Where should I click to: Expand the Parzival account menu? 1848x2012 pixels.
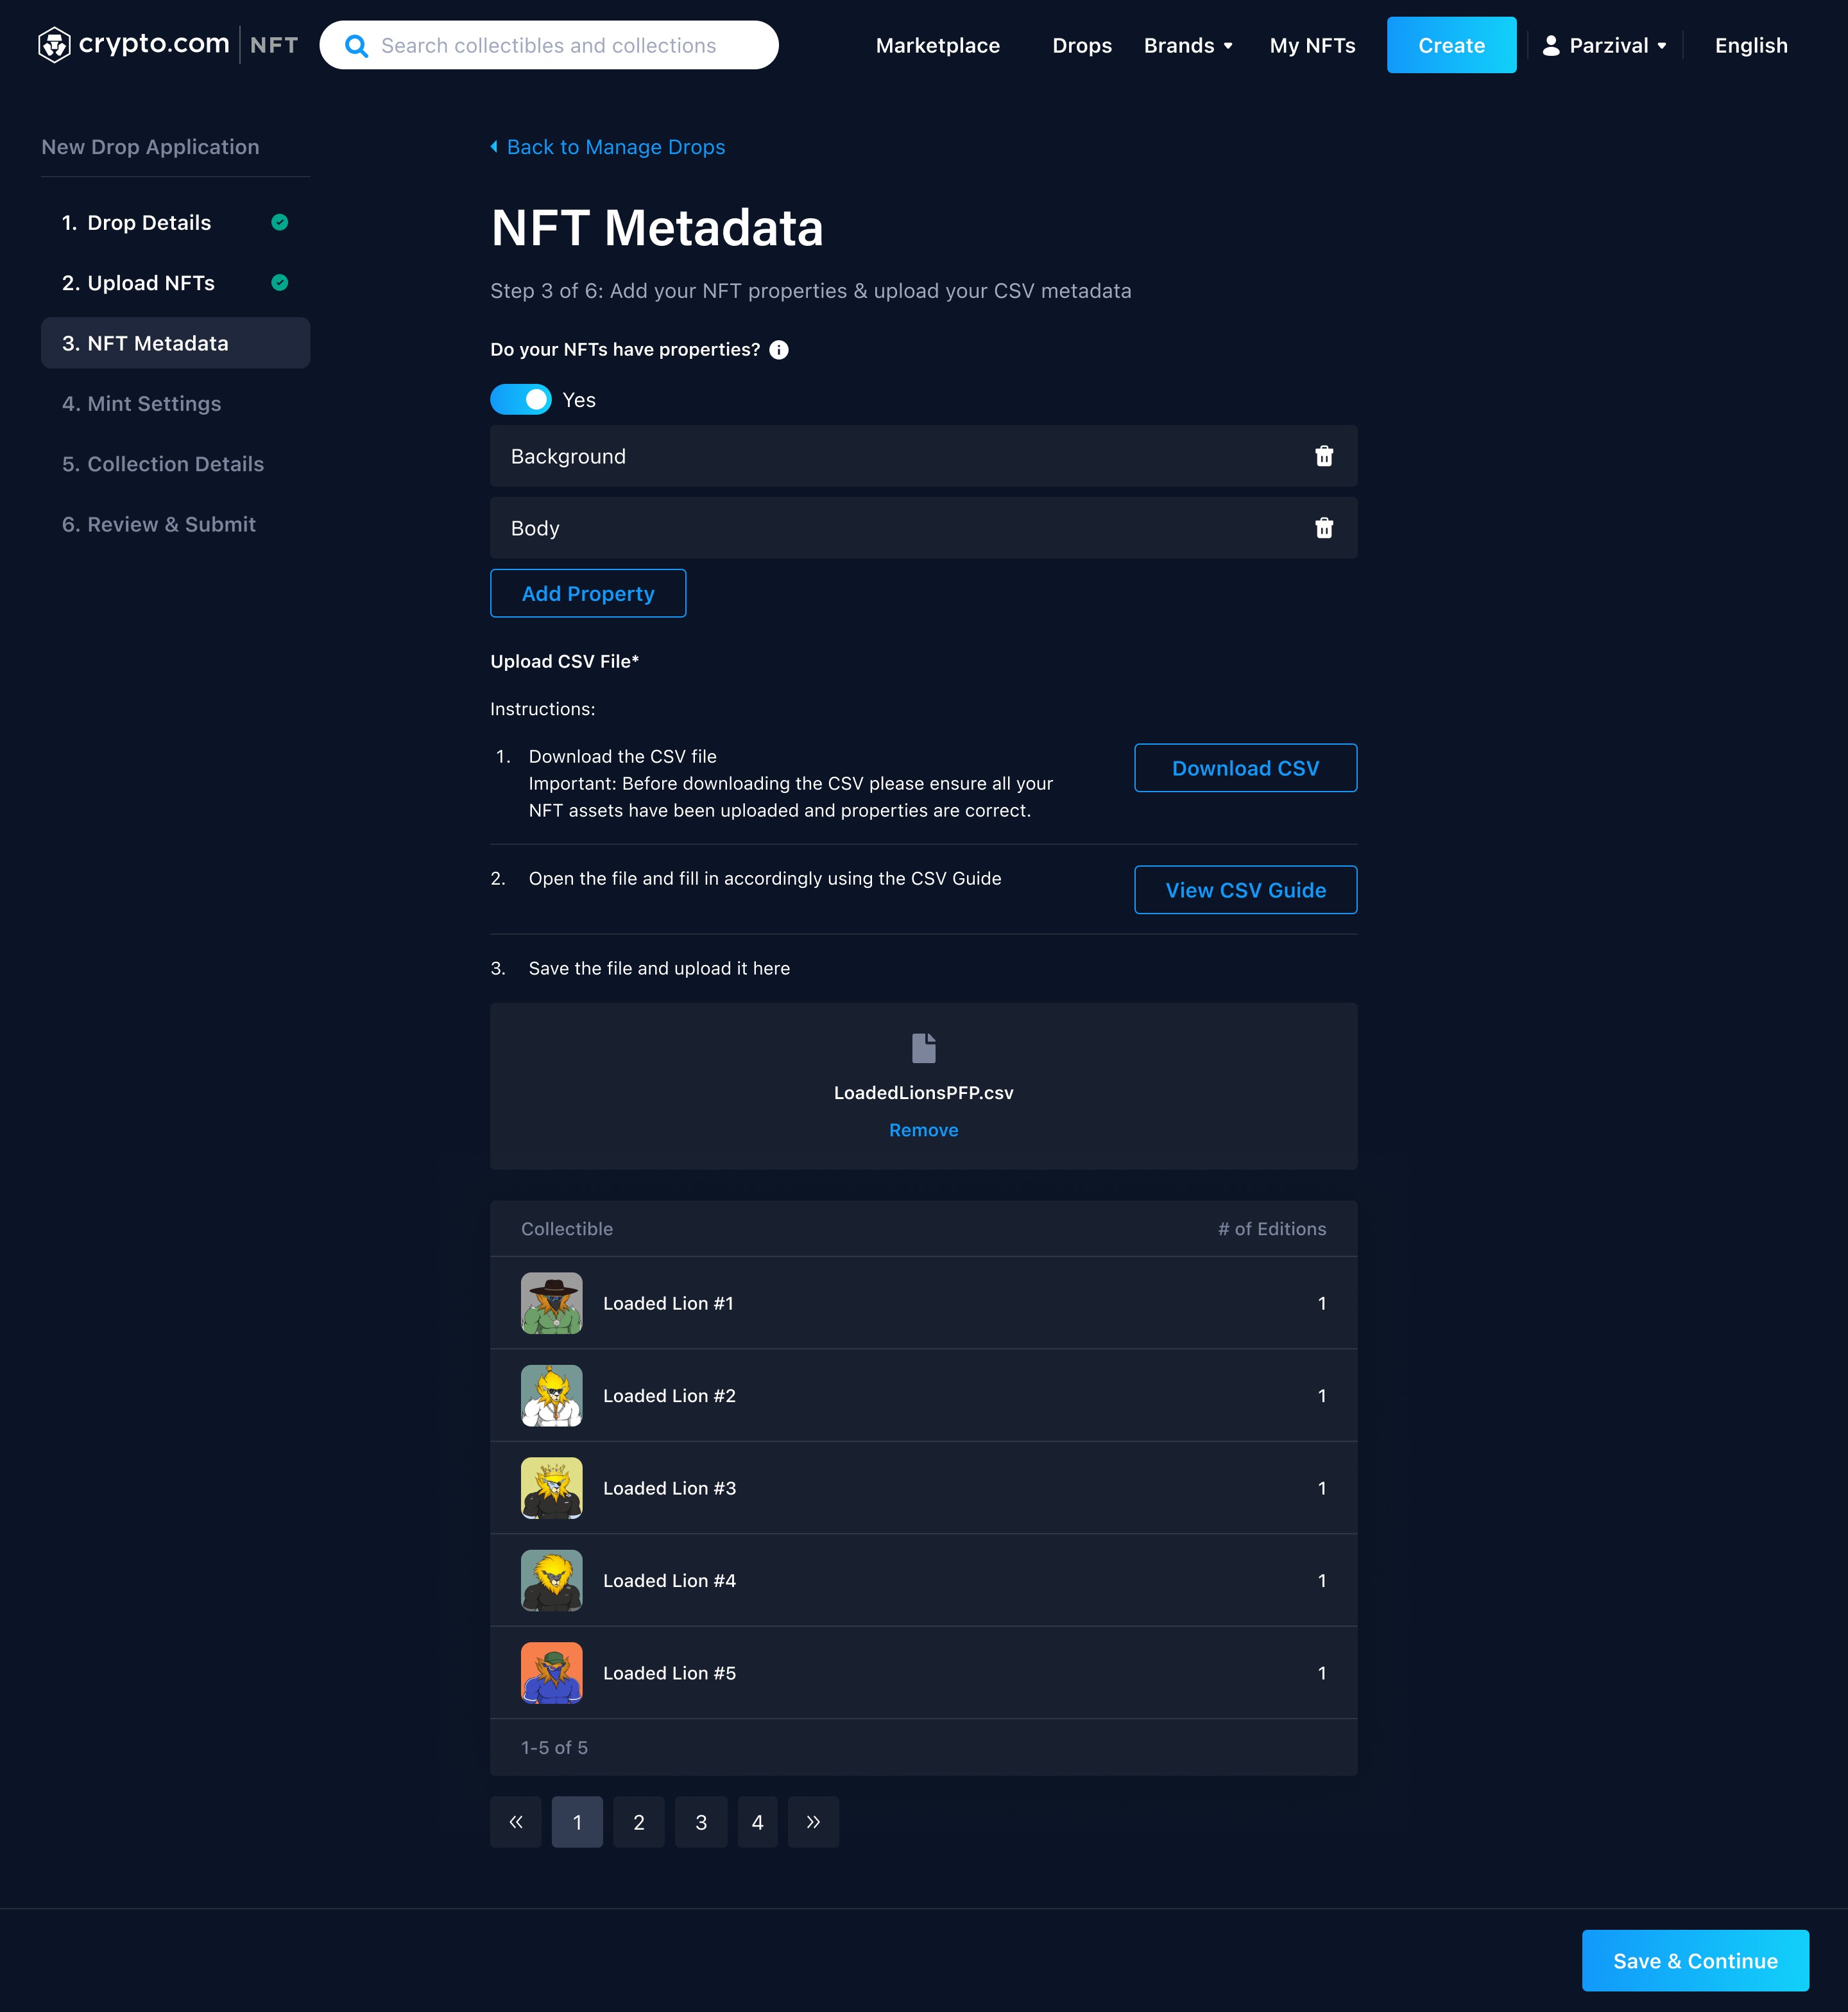click(x=1605, y=46)
